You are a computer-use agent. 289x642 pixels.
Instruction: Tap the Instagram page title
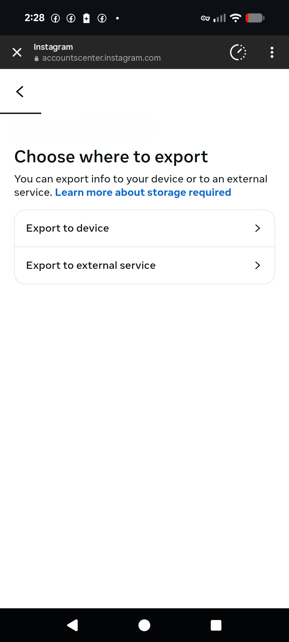pos(53,47)
